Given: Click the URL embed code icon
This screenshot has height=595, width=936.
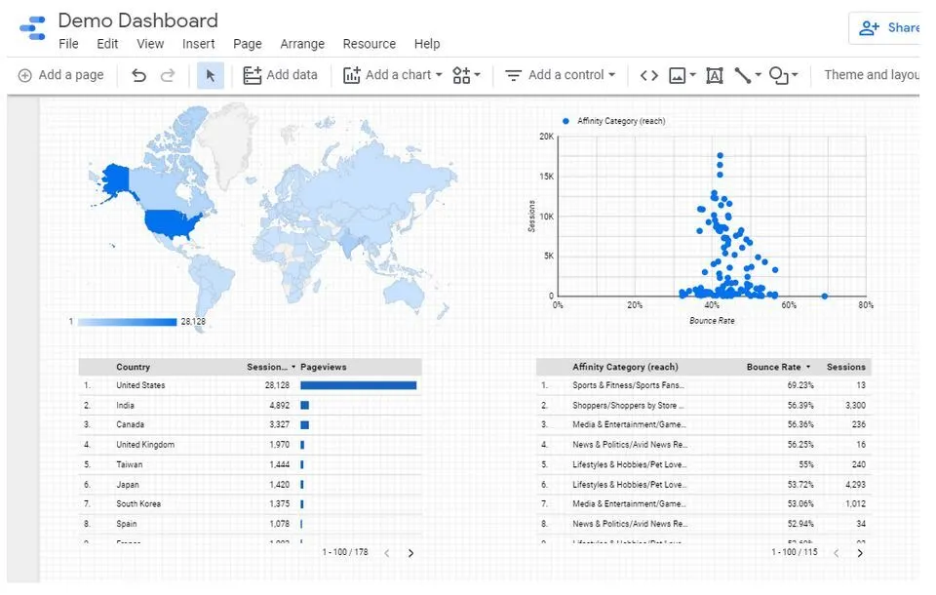Looking at the screenshot, I should [x=649, y=75].
